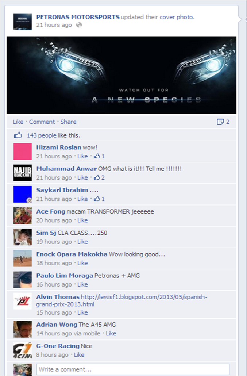Like Ace Fong's TRANSFORMER comment

click(82, 220)
